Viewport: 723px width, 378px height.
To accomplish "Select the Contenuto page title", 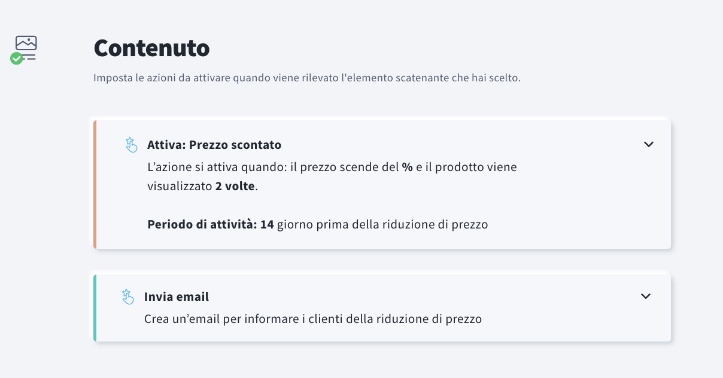I will point(151,48).
